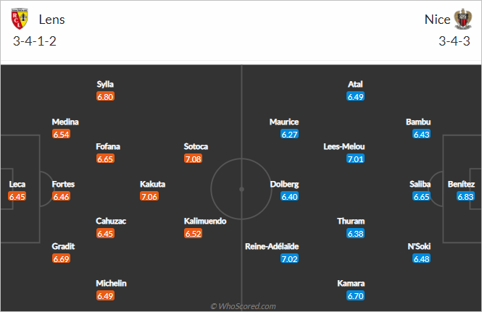Select Reine-Adélaïde's 7.02 rating badge
482x312 pixels.
pos(289,259)
